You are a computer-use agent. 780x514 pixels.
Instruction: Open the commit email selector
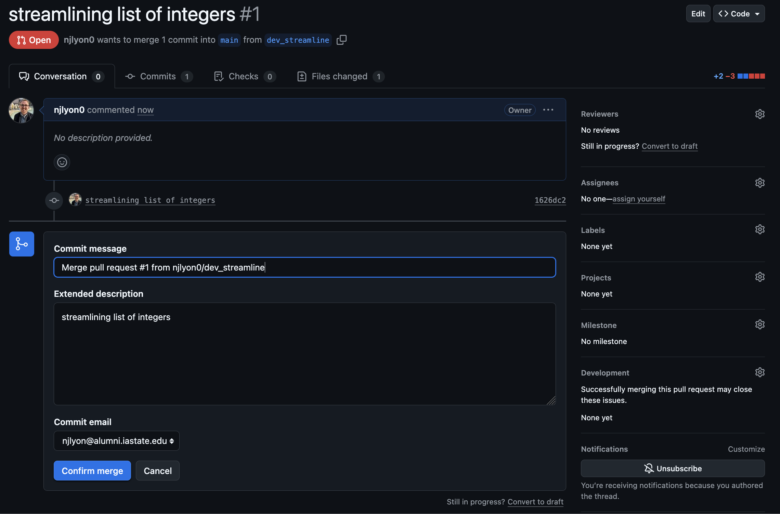coord(116,441)
